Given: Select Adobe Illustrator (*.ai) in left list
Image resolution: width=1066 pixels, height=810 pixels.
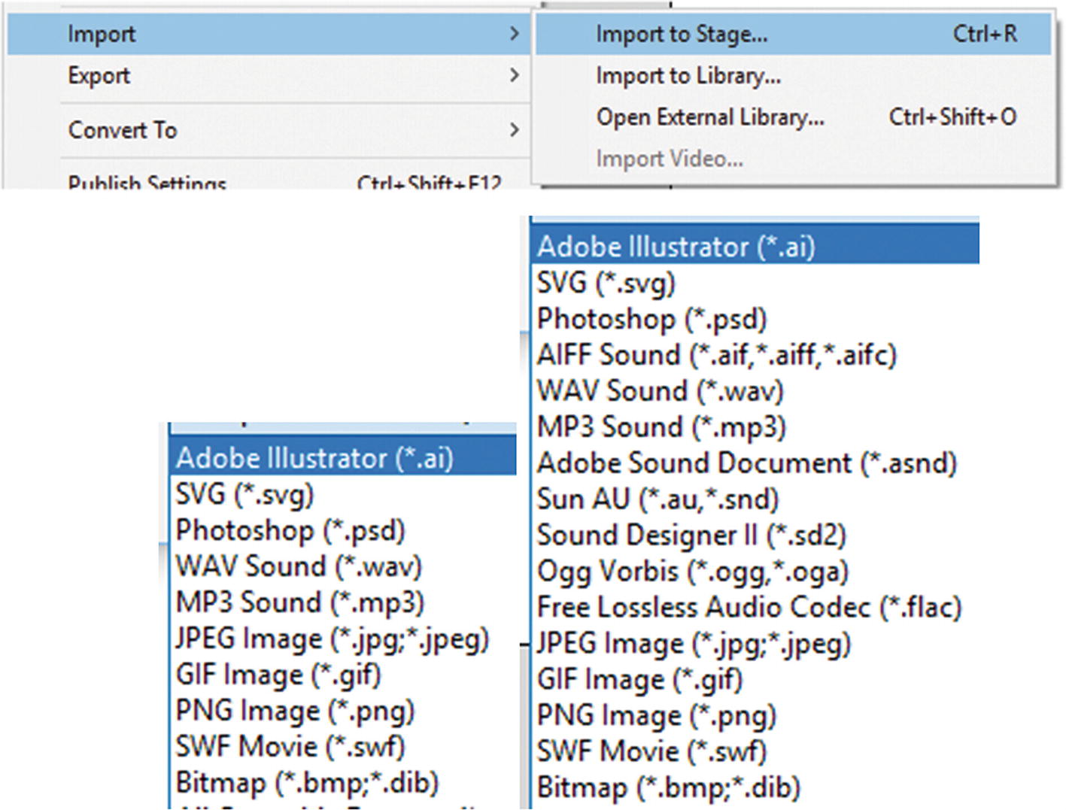Looking at the screenshot, I should [x=344, y=457].
